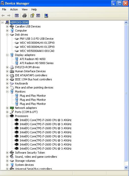Image resolution: width=129 pixels, height=176 pixels.
Task: Click the Properties help toolbar icon
Action: (32, 16)
